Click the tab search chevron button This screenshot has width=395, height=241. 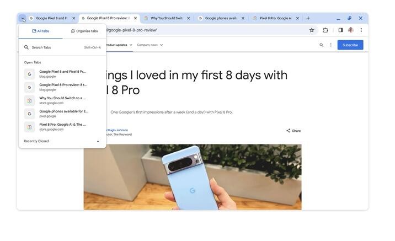pos(22,18)
